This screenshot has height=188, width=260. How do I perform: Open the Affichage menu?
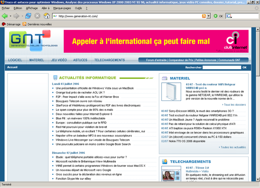tap(32, 8)
